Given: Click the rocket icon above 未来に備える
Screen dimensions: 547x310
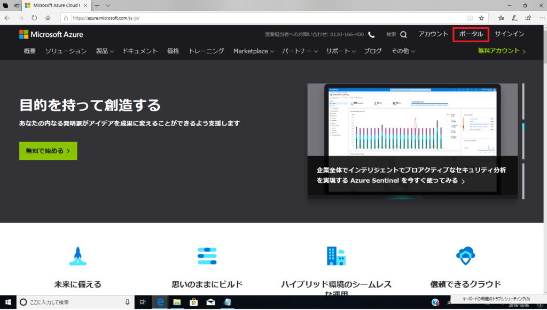Looking at the screenshot, I should pos(78,256).
